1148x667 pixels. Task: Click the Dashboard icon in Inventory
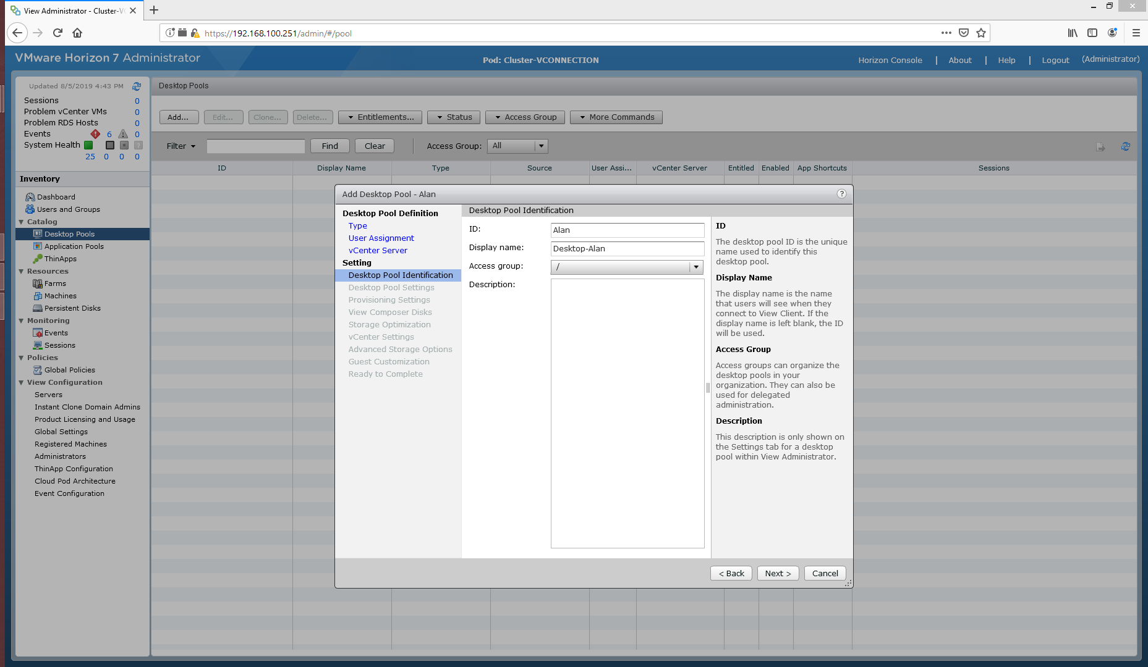pos(30,197)
